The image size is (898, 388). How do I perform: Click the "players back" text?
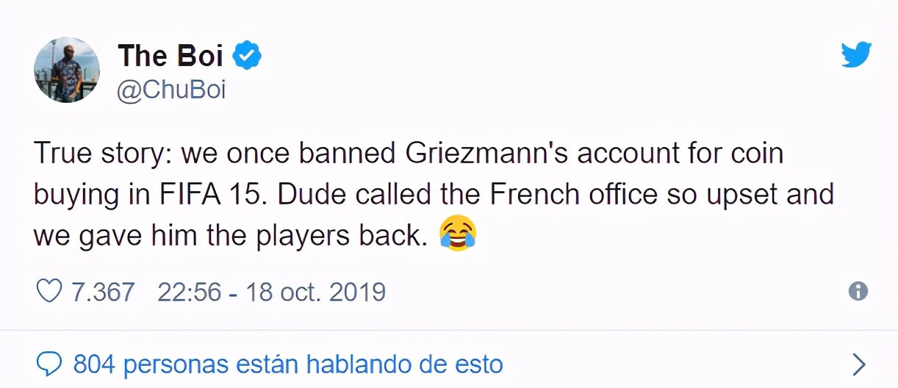pos(347,234)
